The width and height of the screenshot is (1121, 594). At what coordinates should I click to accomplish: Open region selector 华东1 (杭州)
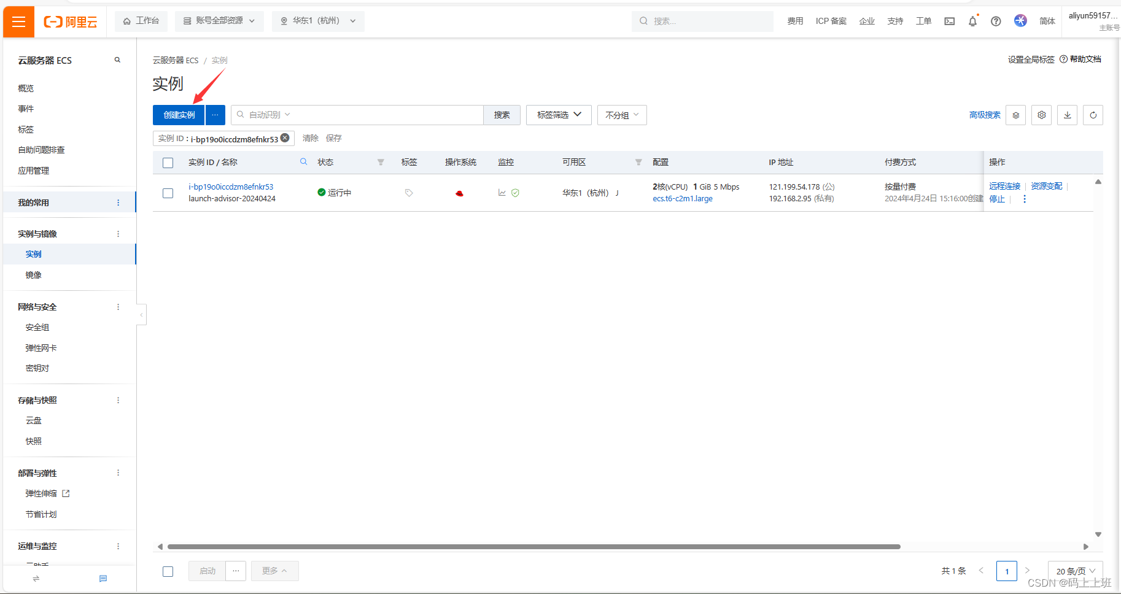point(318,21)
